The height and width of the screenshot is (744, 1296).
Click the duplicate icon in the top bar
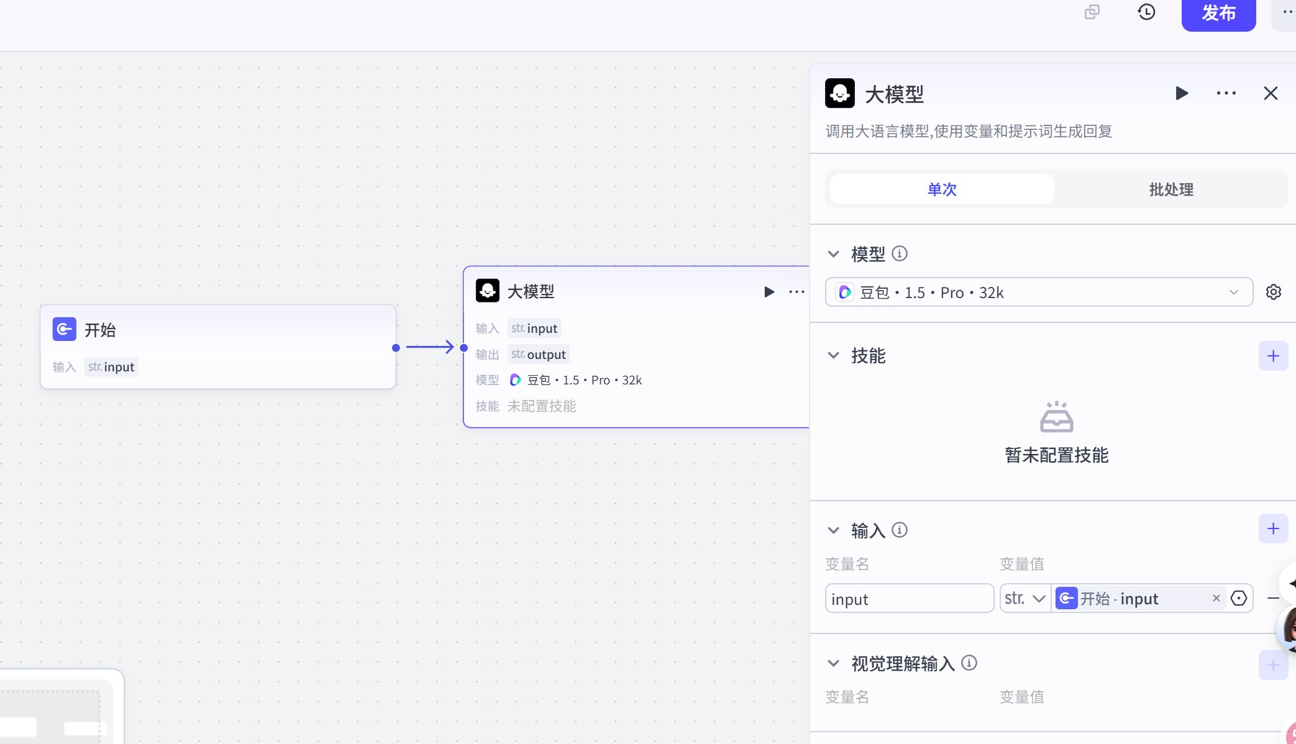click(x=1092, y=12)
